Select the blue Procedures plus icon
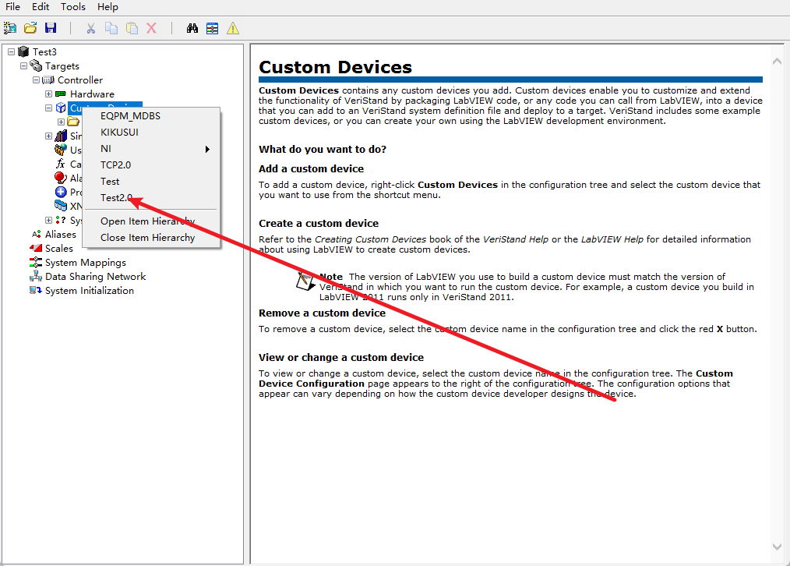The height and width of the screenshot is (566, 790). tap(61, 192)
